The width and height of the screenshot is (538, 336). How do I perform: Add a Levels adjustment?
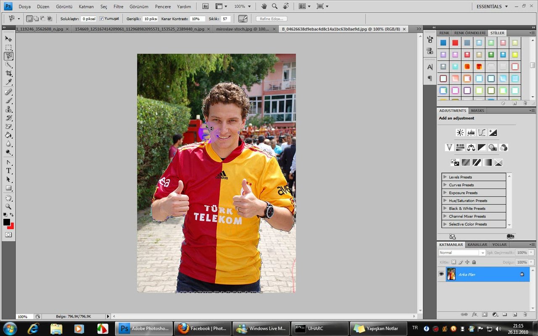point(471,133)
